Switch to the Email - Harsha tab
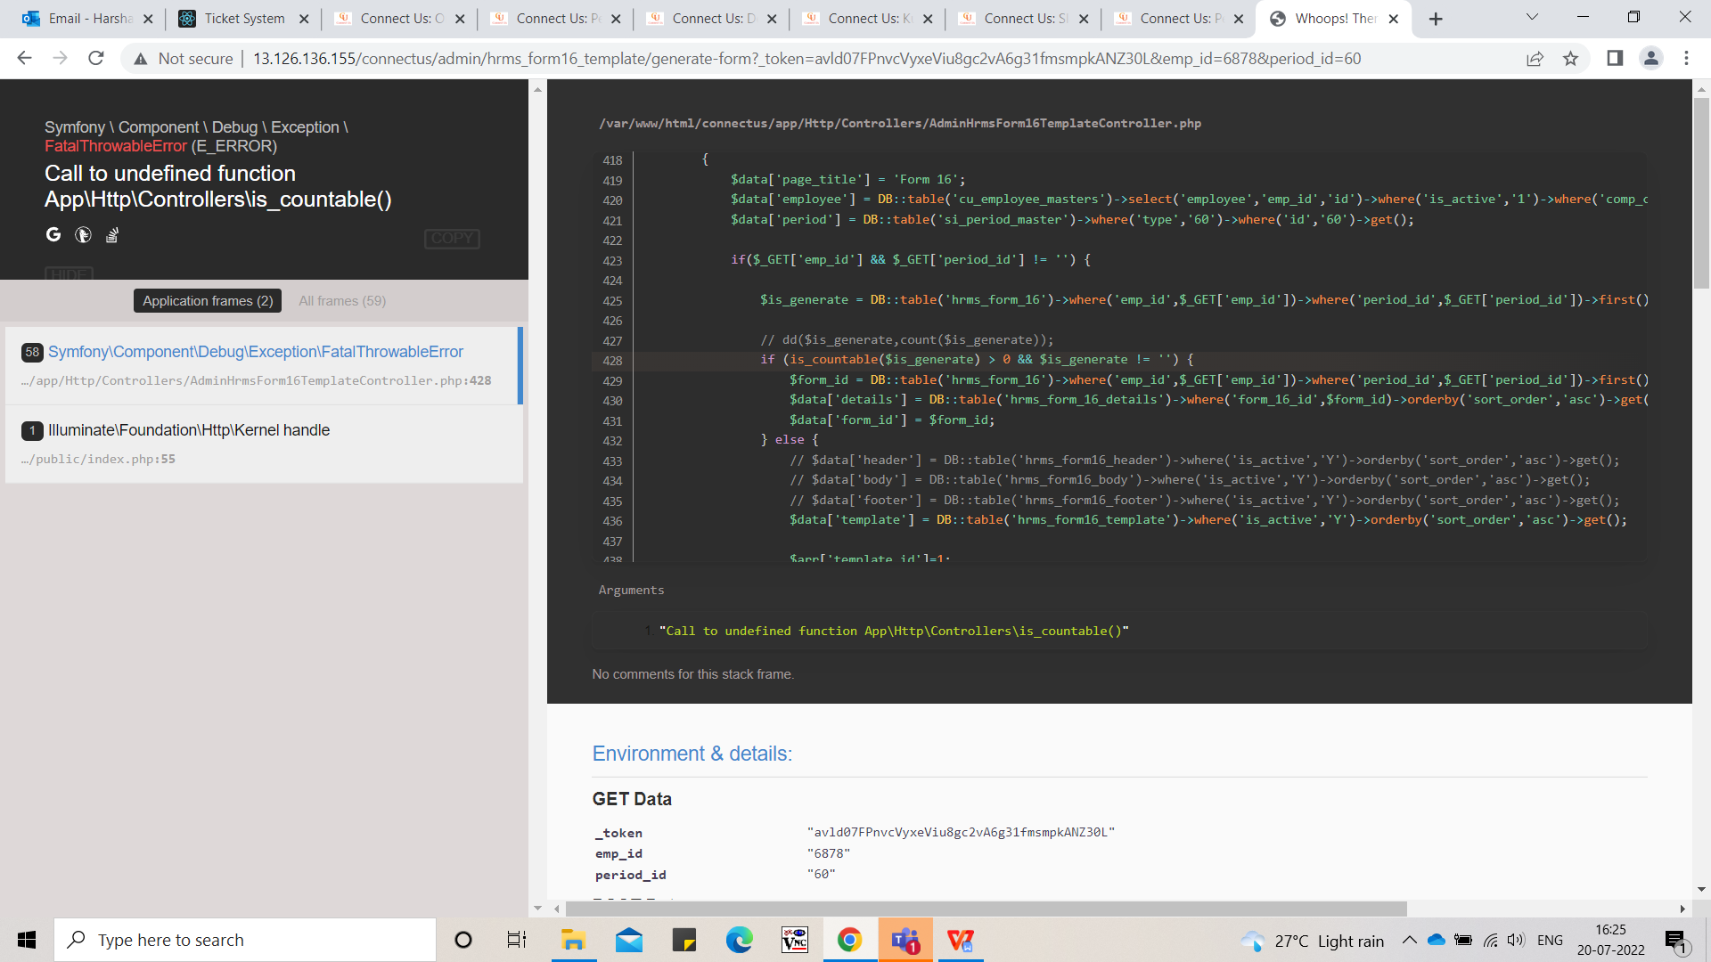The width and height of the screenshot is (1711, 962). point(82,19)
